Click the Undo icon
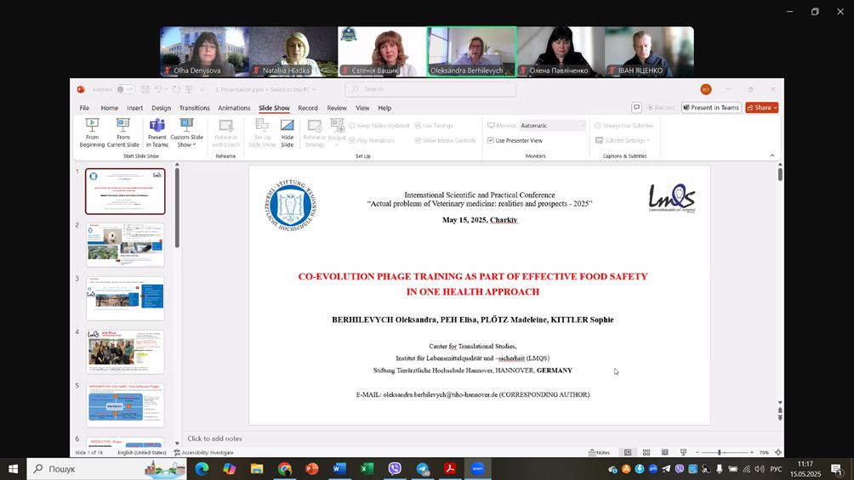The width and height of the screenshot is (854, 480). [158, 89]
